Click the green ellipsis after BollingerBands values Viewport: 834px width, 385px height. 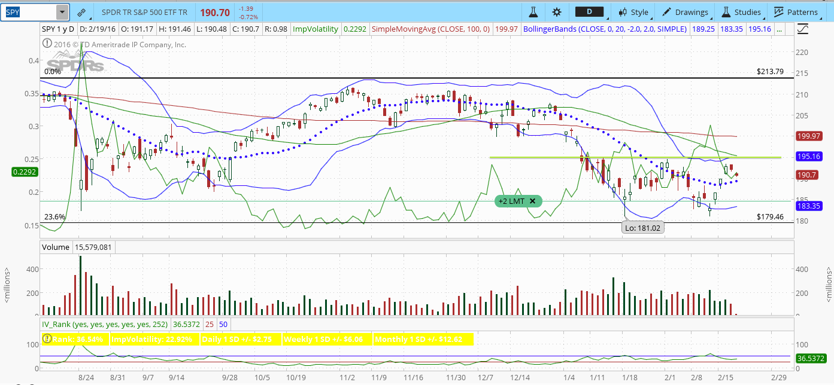click(778, 29)
